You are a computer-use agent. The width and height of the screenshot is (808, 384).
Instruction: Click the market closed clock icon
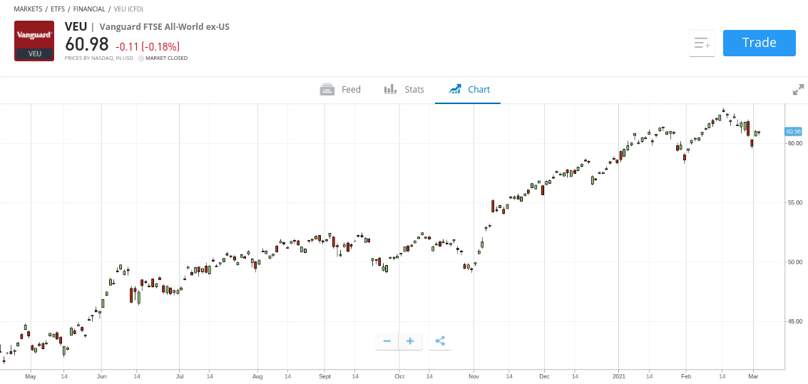click(141, 58)
